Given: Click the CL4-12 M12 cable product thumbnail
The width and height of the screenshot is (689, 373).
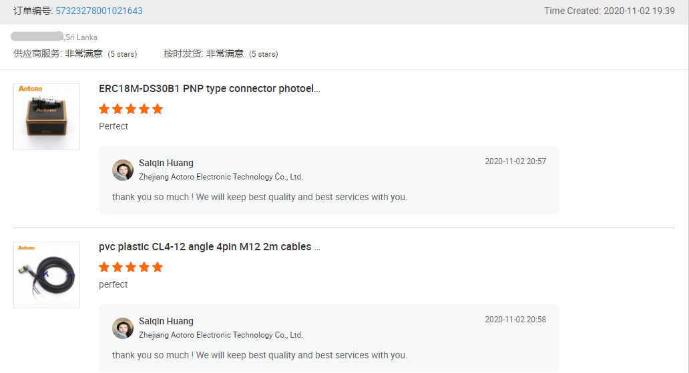Looking at the screenshot, I should click(47, 275).
